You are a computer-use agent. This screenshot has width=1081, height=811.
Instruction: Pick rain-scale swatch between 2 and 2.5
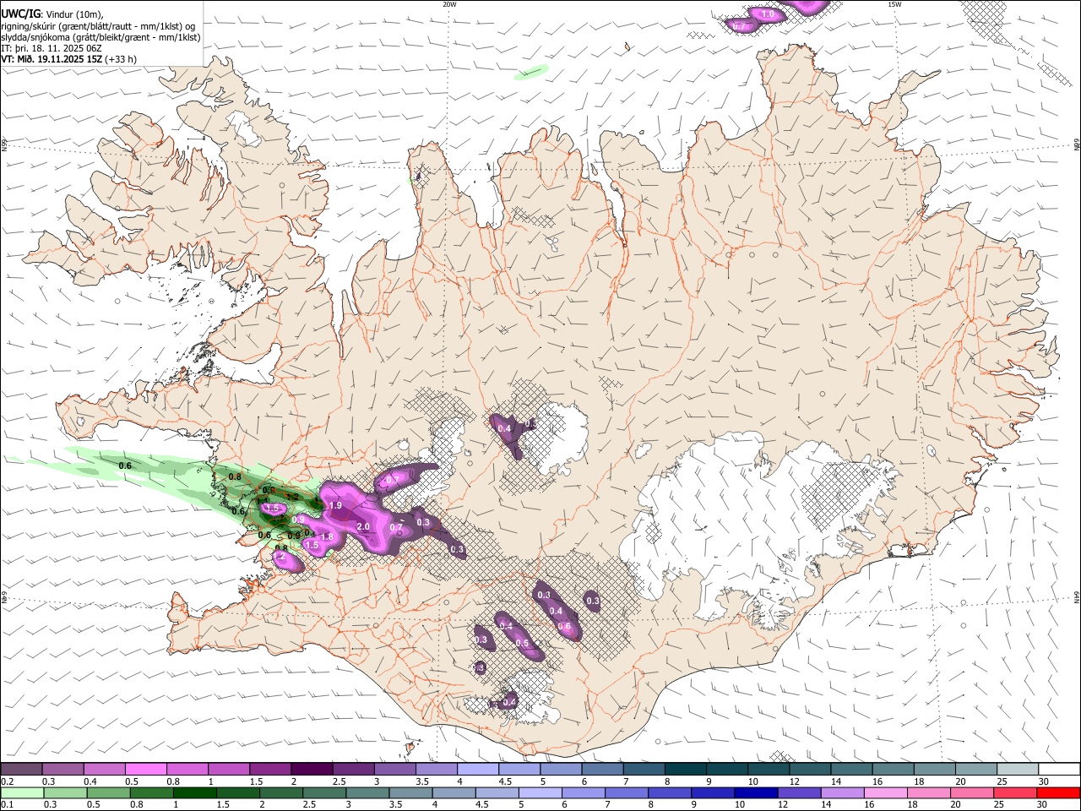point(282,792)
